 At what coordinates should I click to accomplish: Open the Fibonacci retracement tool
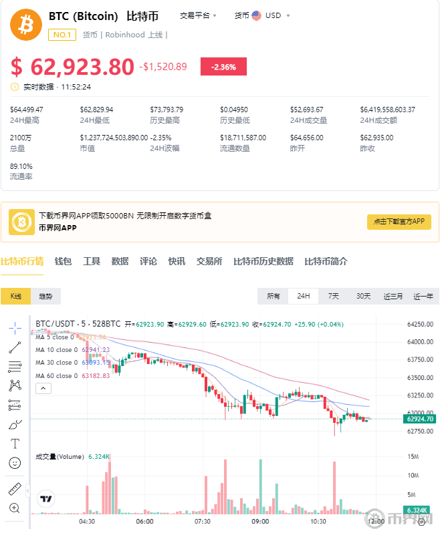[x=15, y=366]
